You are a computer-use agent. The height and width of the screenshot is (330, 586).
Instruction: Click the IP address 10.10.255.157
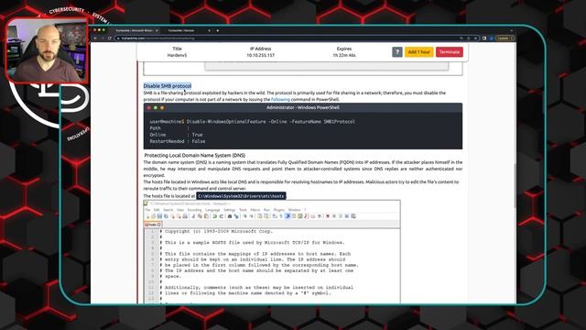coord(260,55)
